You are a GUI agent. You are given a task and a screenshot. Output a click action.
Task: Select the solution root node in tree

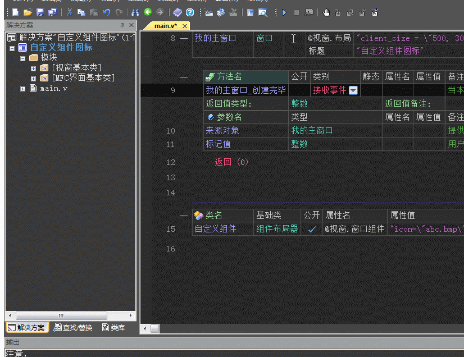[x=71, y=37]
